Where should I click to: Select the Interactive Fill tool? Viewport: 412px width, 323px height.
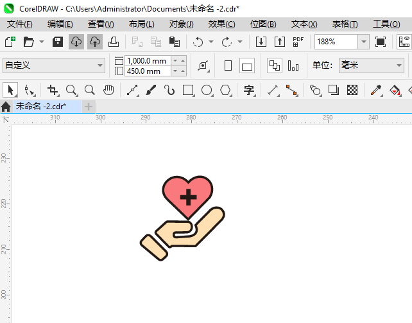(395, 90)
